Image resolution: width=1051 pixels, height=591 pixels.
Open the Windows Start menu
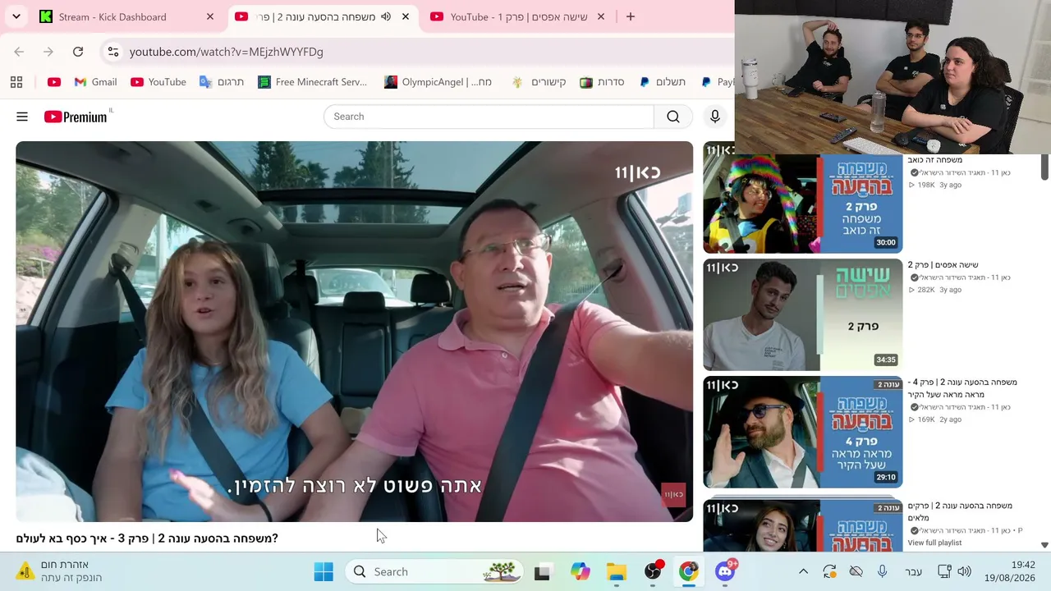tap(324, 571)
